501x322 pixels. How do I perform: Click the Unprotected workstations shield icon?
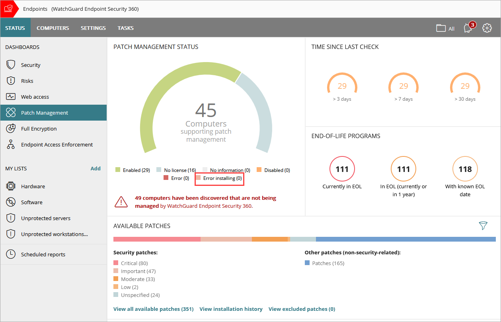[11, 234]
